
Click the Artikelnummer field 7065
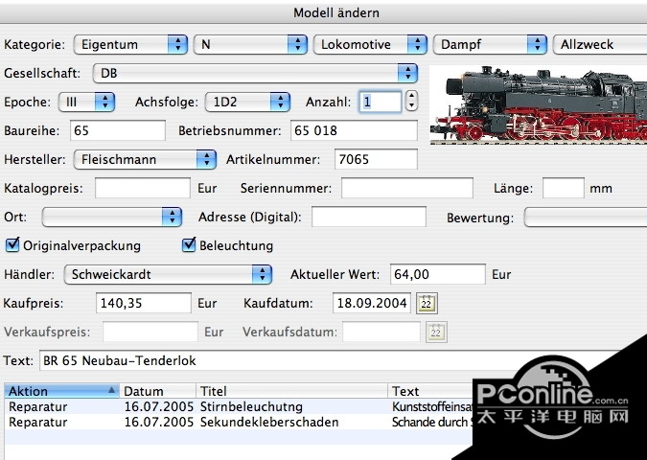(376, 160)
